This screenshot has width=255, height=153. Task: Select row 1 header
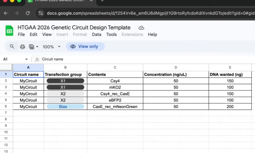click(6, 74)
